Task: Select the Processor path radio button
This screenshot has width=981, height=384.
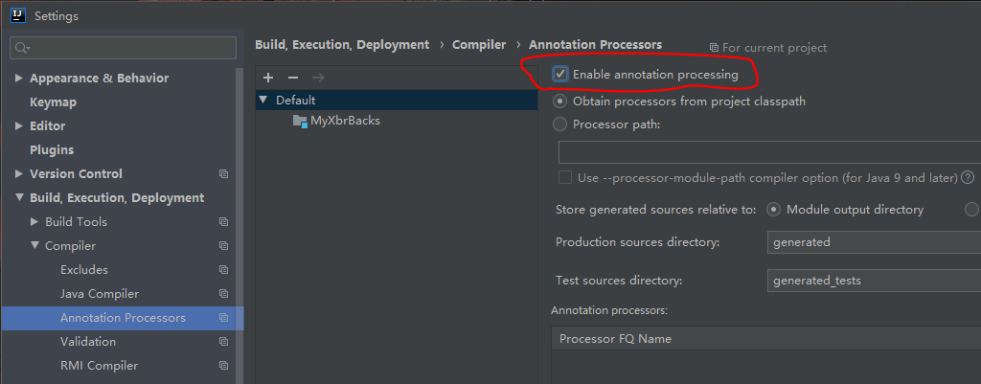Action: pyautogui.click(x=560, y=124)
